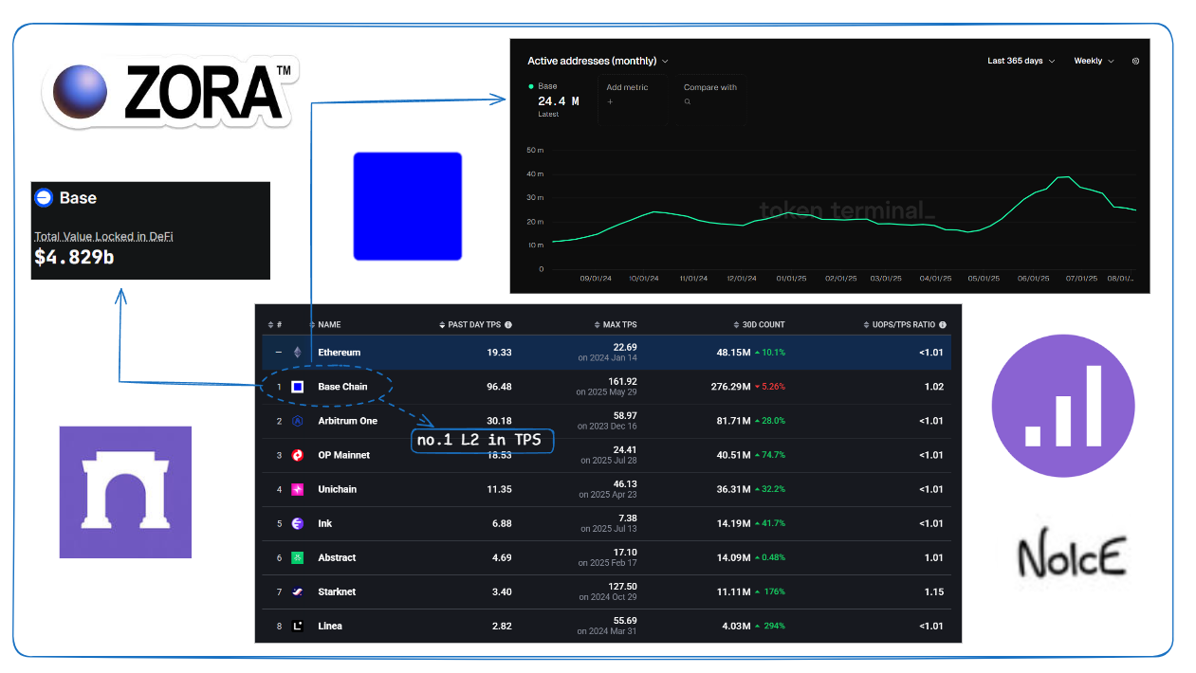
Task: Sort the table by the # column
Action: 274,325
